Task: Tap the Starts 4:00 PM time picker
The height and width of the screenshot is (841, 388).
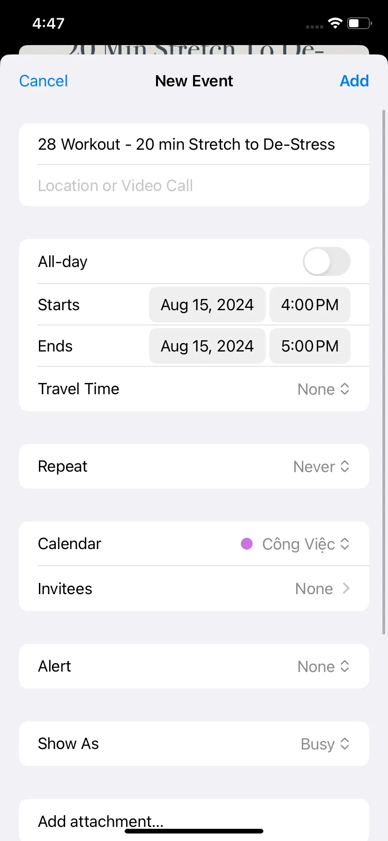Action: tap(310, 305)
